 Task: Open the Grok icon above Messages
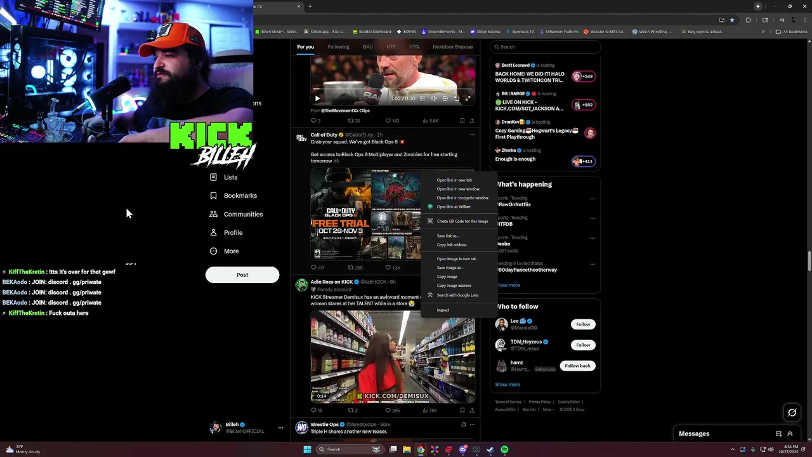click(x=792, y=413)
